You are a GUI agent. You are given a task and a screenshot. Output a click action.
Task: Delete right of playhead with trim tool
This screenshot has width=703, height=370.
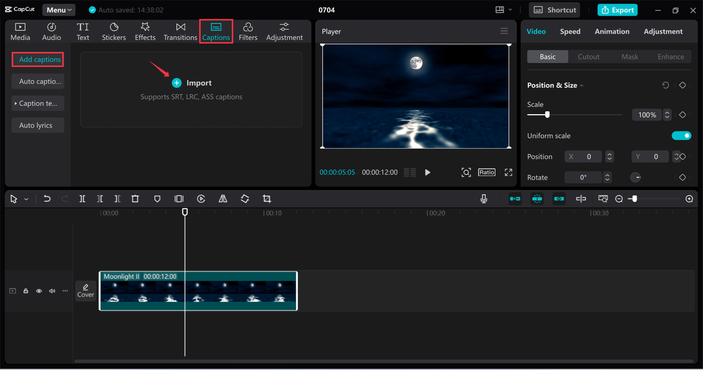pyautogui.click(x=118, y=199)
